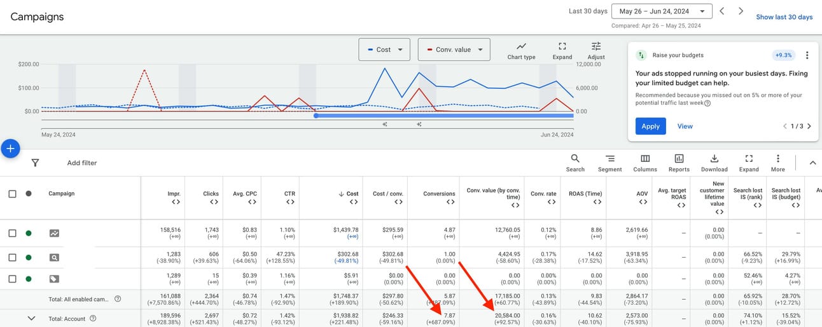The image size is (822, 327).
Task: Open the Columns editor
Action: tap(645, 163)
